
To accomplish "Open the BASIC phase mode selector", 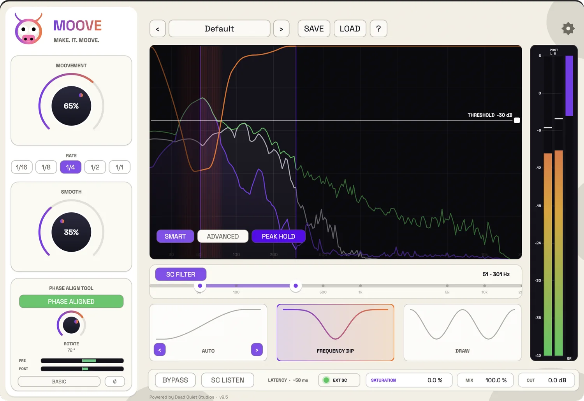I will [59, 382].
